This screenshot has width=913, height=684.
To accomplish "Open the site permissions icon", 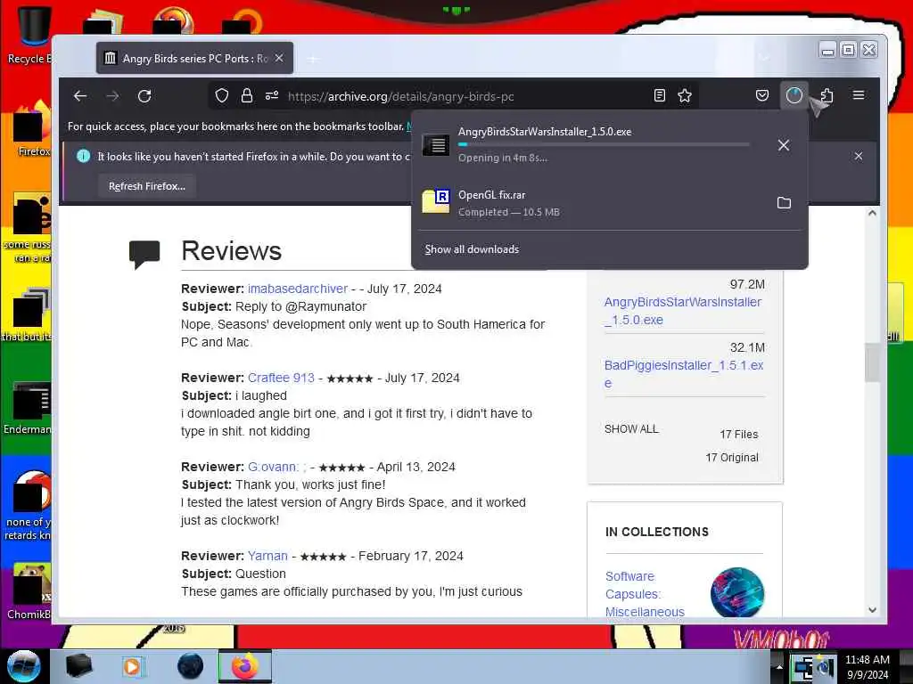I will point(272,96).
